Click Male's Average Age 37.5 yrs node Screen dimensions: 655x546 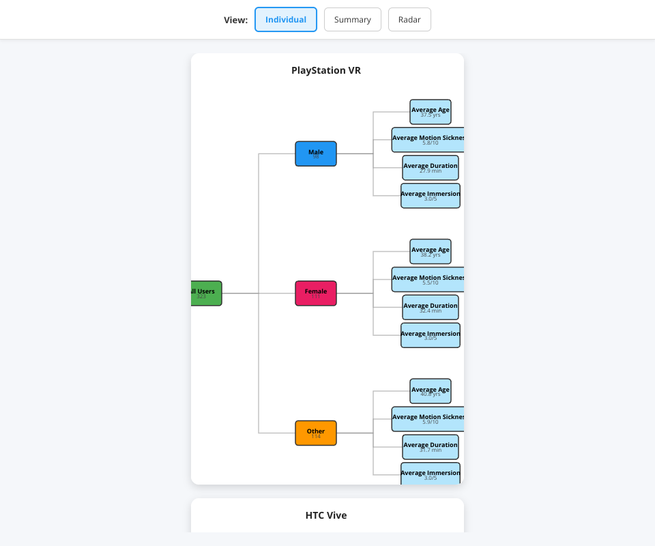(x=430, y=112)
